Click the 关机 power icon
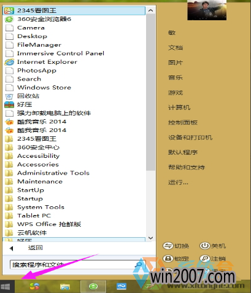 tap(205, 246)
